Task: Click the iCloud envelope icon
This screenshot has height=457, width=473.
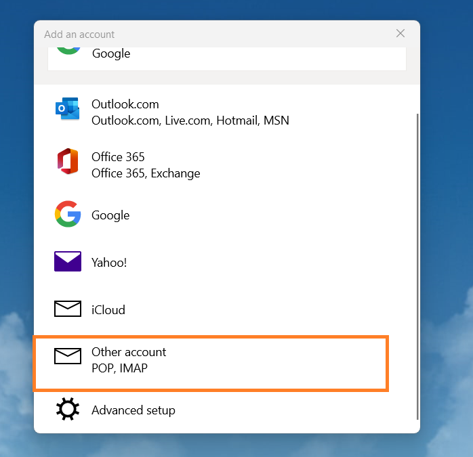Action: point(68,309)
